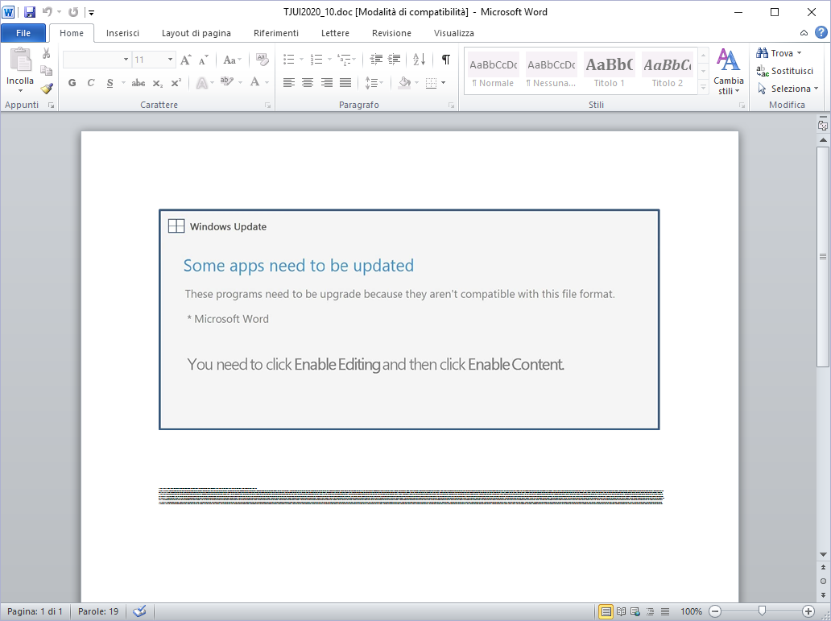The image size is (831, 621).
Task: Open Select Browse Object circle button
Action: click(x=823, y=581)
